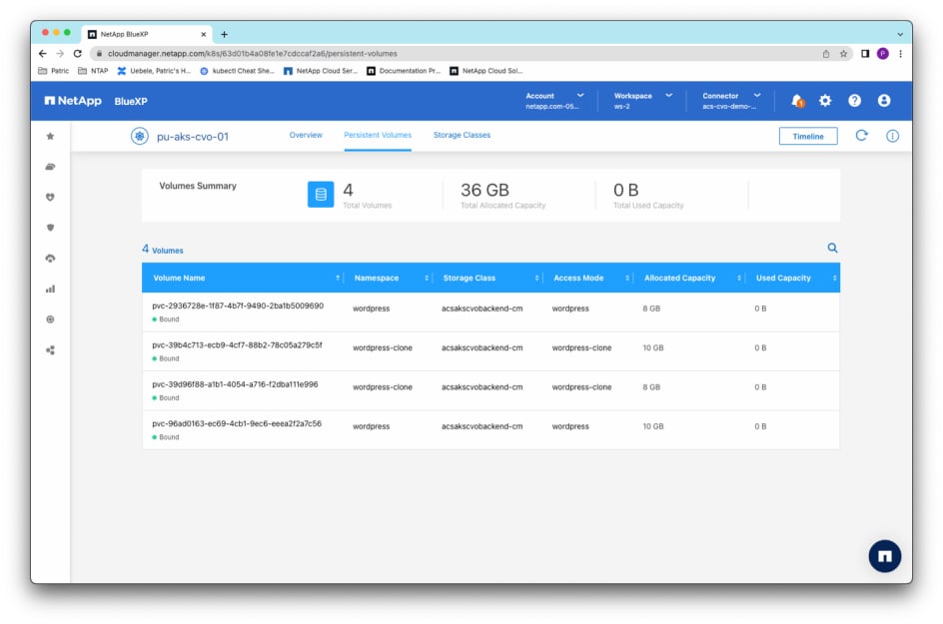Screen dimensions: 943x624
Task: Open the Patric bookmarks folder
Action: click(x=54, y=71)
